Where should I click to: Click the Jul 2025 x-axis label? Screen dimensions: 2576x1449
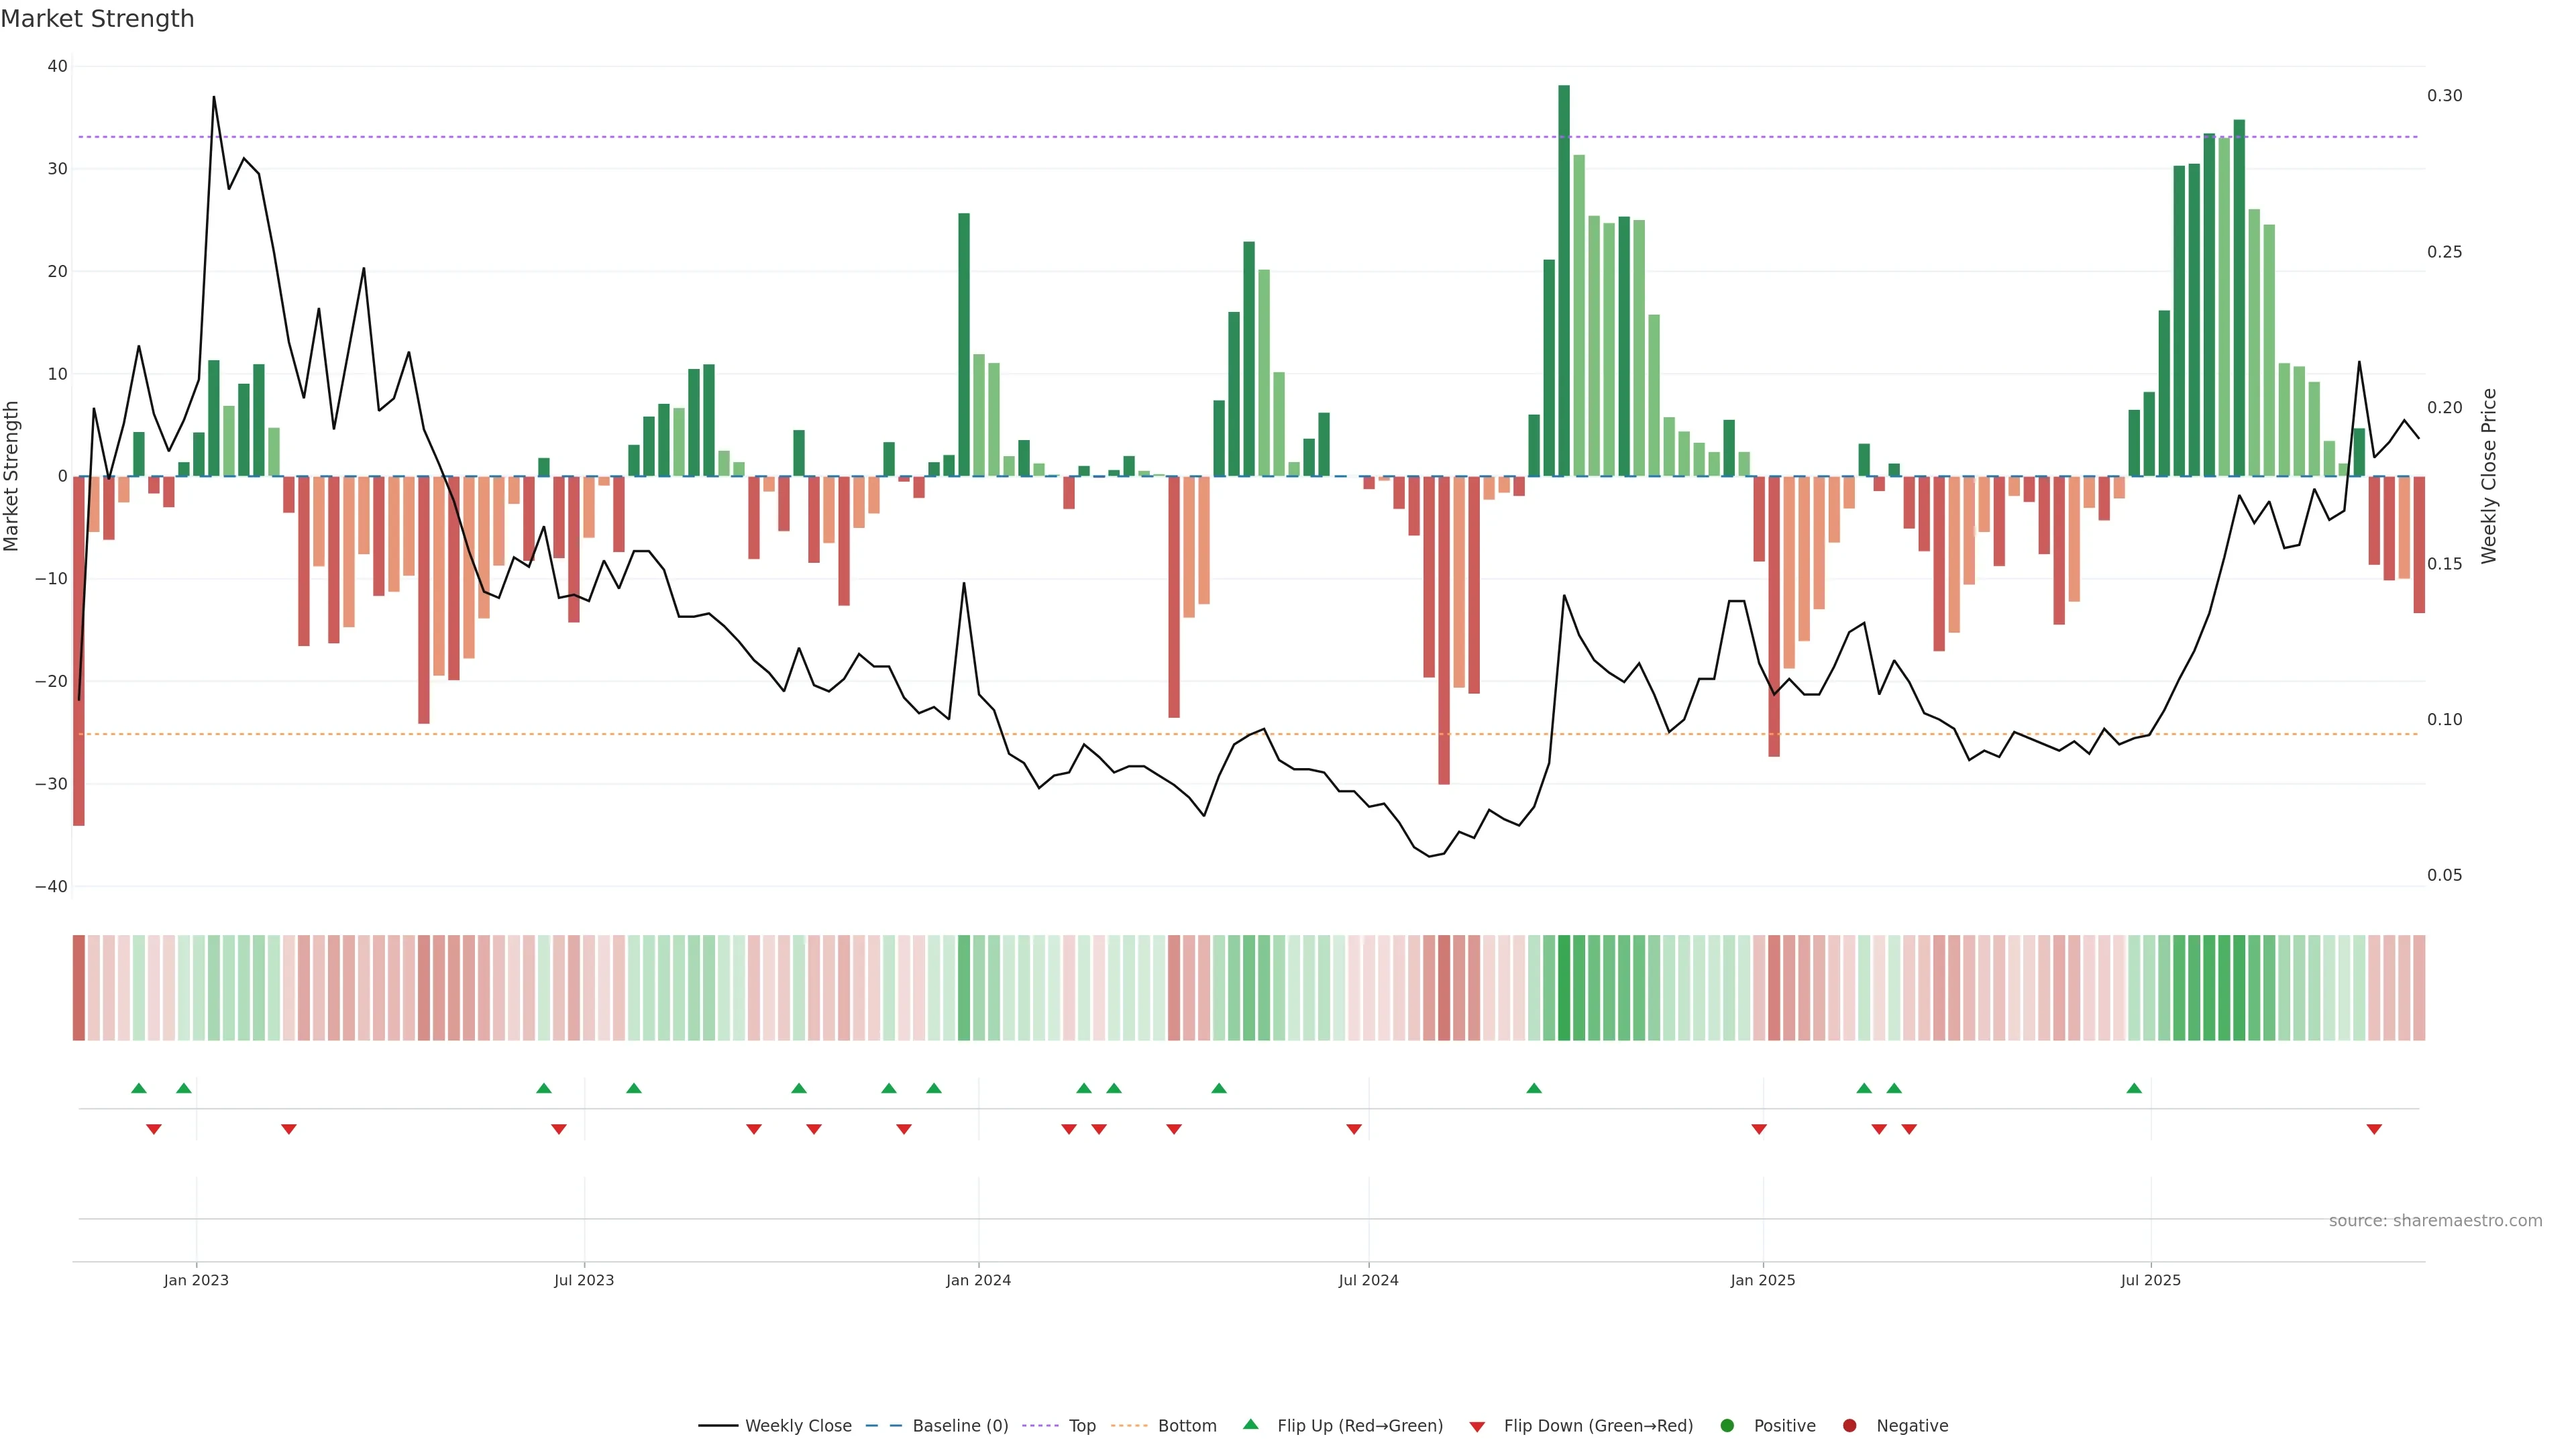point(2150,1280)
